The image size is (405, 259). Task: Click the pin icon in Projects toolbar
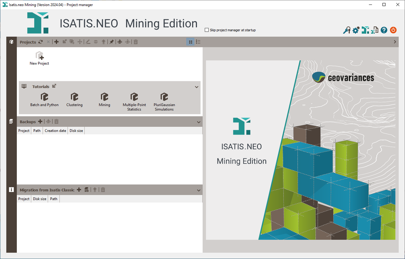tap(111, 42)
